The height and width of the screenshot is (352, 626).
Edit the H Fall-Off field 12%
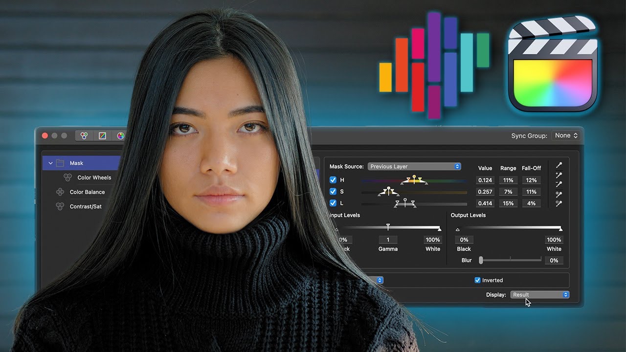[x=531, y=180]
